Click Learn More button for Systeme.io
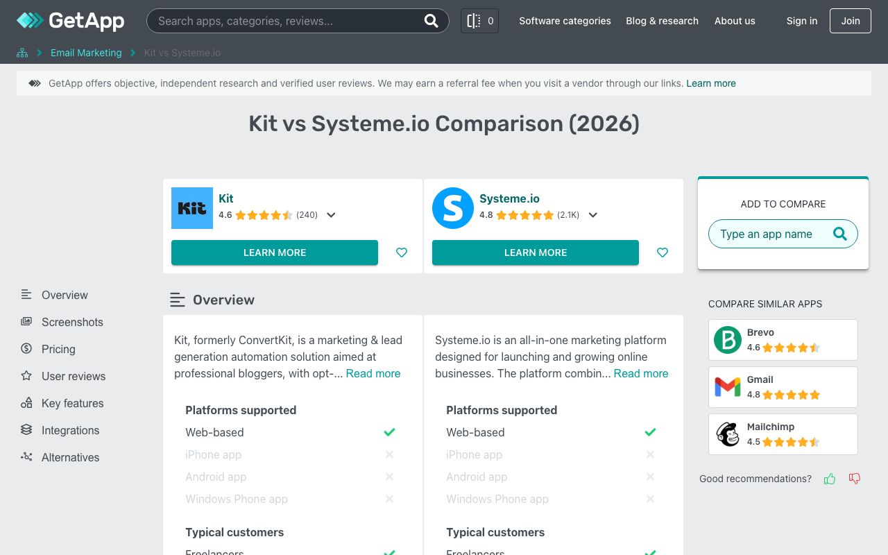Viewport: 888px width, 555px height. coord(536,253)
